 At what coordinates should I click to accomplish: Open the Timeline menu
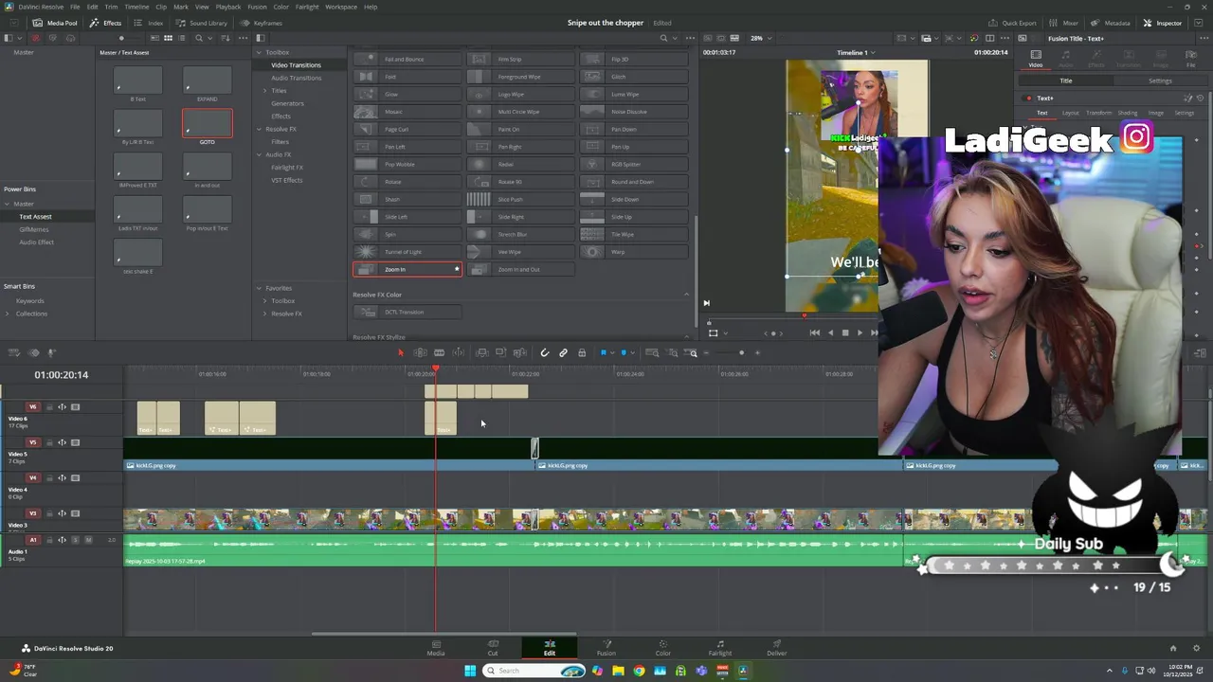pos(136,7)
